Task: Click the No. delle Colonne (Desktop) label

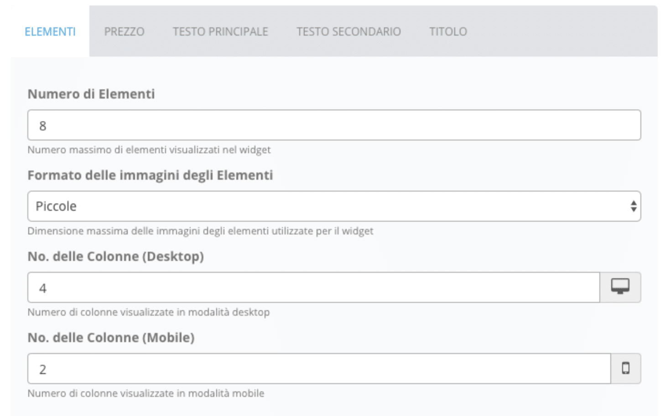Action: pos(115,256)
